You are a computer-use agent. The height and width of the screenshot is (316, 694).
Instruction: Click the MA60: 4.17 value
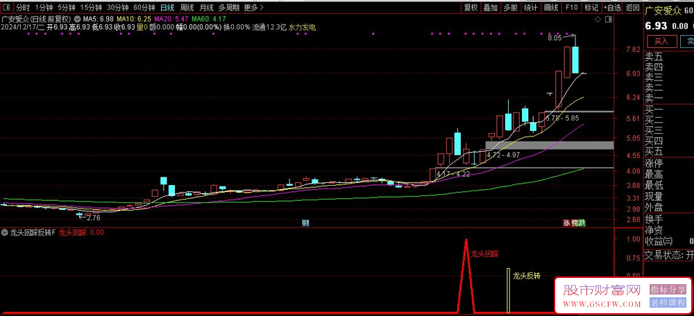pos(209,19)
